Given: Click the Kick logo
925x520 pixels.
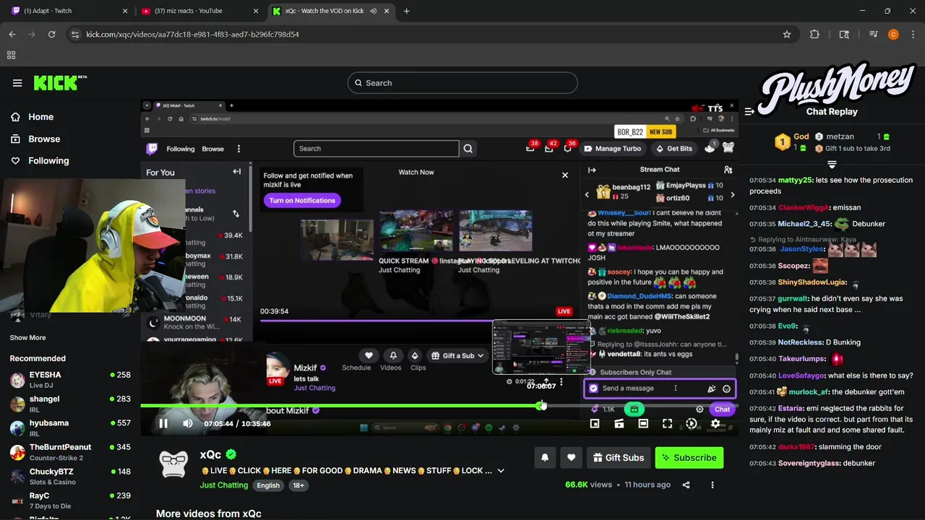Looking at the screenshot, I should coord(60,82).
